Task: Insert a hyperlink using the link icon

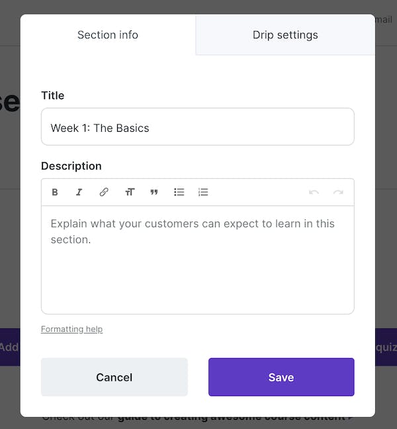Action: 104,192
